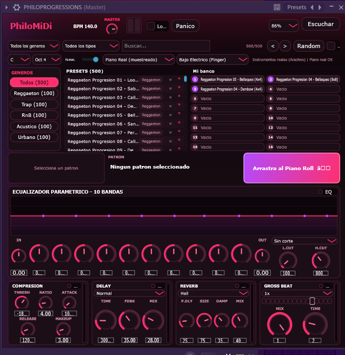This screenshot has width=345, height=355.
Task: Select the Urbano (100) genre
Action: (34, 137)
